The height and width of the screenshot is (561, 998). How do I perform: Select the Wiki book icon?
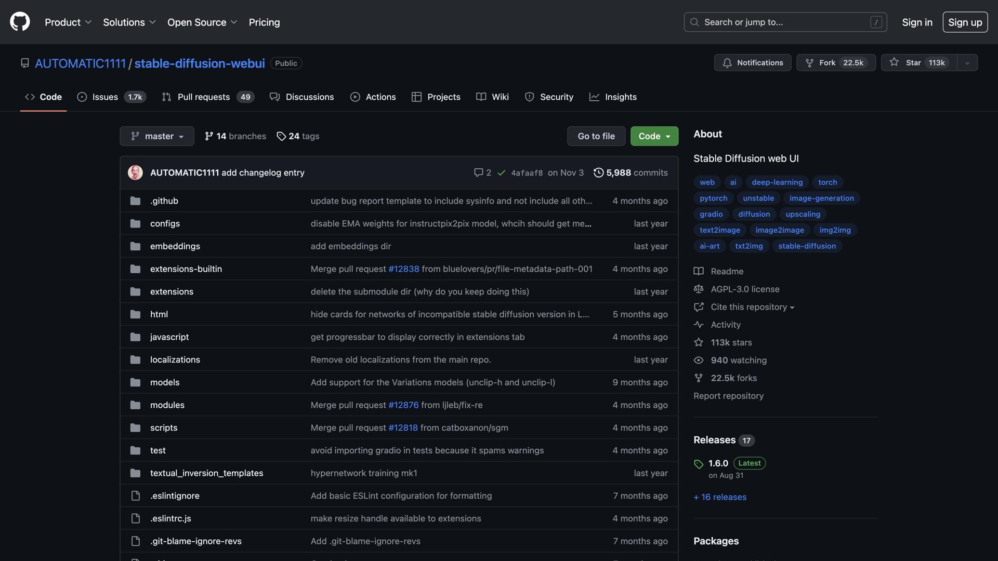pyautogui.click(x=481, y=97)
